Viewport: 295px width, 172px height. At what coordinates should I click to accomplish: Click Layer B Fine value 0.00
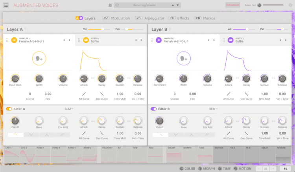point(192,94)
